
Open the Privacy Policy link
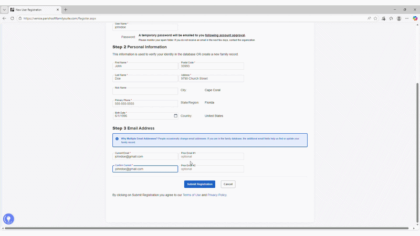click(217, 195)
